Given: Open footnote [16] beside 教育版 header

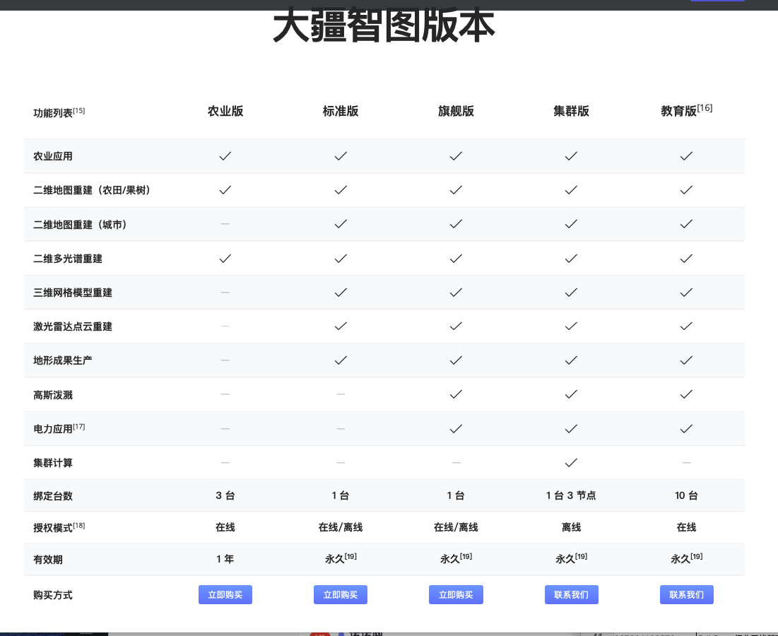Looking at the screenshot, I should (x=705, y=108).
